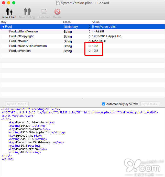Click XML line key ProductCopyright
Viewport: 165px width, 177px height.
29,129
